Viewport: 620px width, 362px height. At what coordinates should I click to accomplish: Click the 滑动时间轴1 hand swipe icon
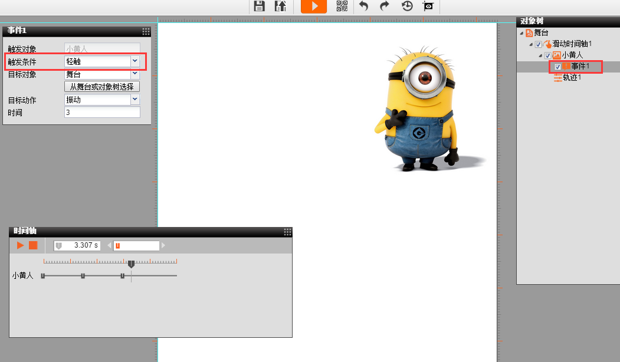pyautogui.click(x=547, y=44)
